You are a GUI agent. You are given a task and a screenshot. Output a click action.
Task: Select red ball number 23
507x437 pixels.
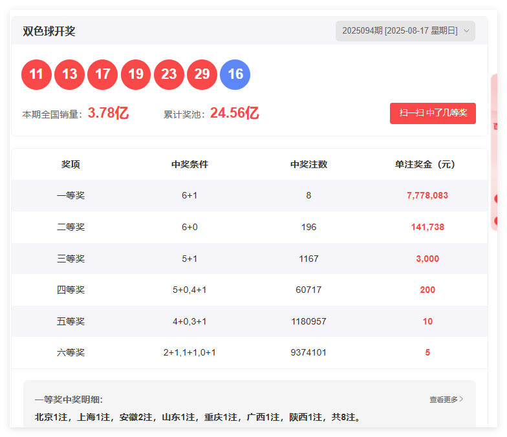click(169, 74)
